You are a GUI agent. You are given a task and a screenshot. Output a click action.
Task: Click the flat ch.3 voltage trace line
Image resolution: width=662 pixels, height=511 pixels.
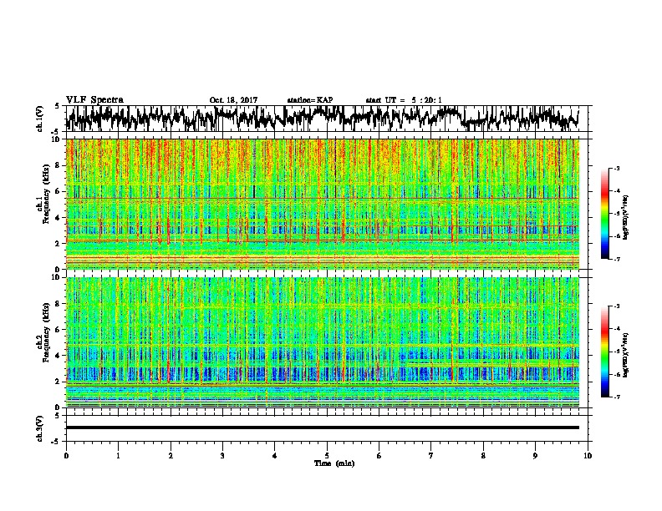pyautogui.click(x=322, y=428)
